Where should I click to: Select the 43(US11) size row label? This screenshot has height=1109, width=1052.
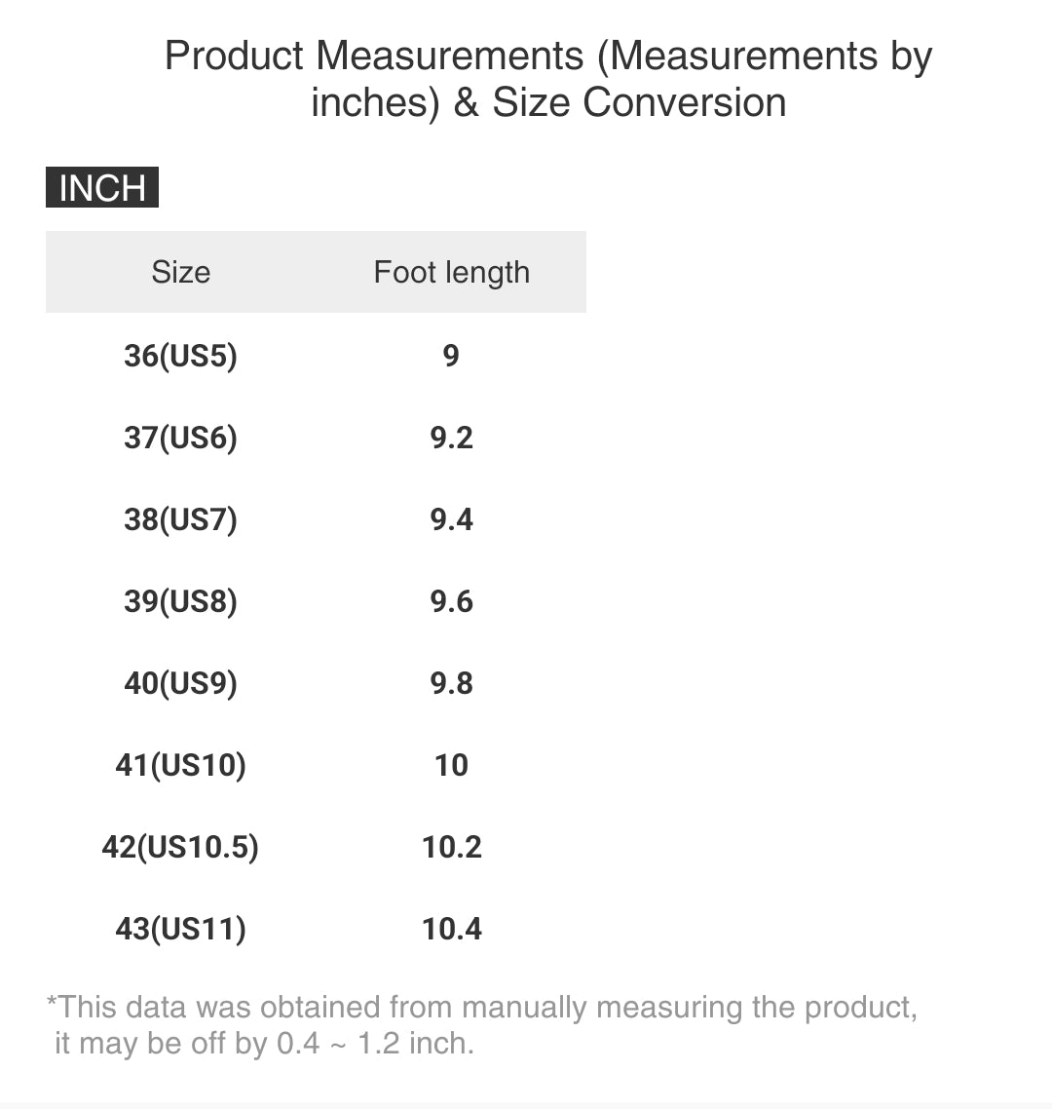(x=180, y=929)
